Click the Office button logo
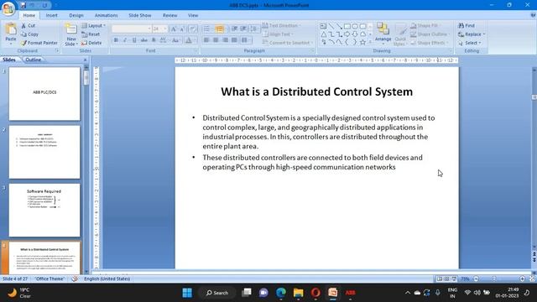Image resolution: width=537 pixels, height=302 pixels. click(8, 8)
